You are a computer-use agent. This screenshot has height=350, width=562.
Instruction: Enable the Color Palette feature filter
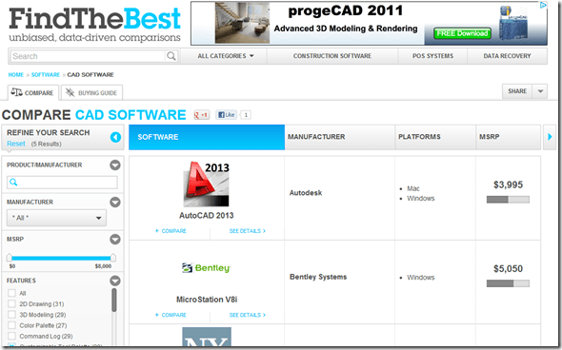(11, 325)
